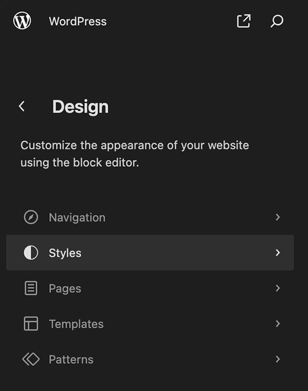Click the WordPress site title
Viewport: 308px width, 391px height.
pos(78,21)
